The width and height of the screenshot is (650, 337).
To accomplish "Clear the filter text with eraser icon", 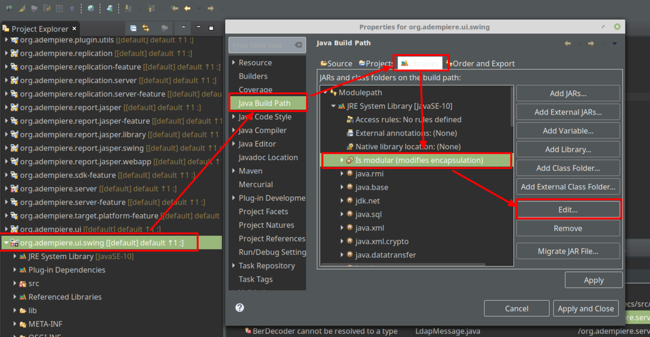I will pyautogui.click(x=298, y=45).
